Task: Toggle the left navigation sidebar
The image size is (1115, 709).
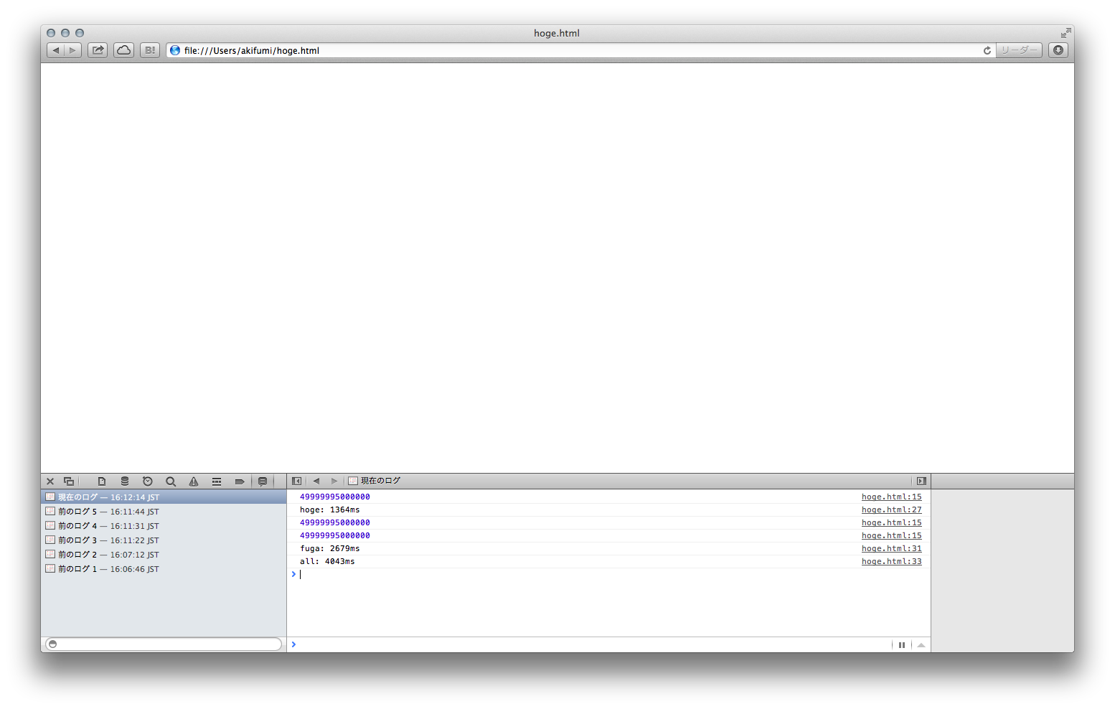Action: pos(296,481)
